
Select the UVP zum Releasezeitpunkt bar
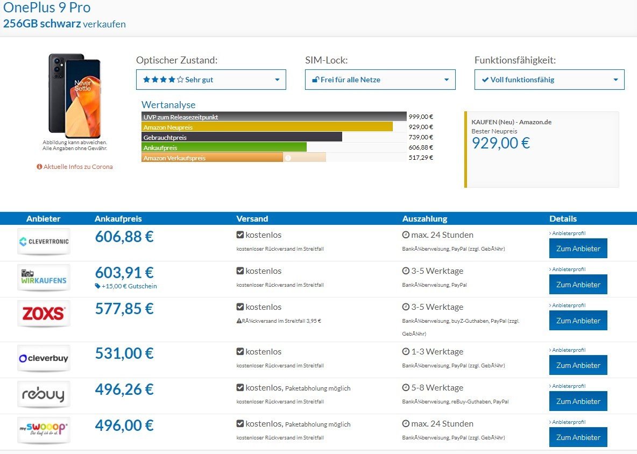[x=274, y=117]
